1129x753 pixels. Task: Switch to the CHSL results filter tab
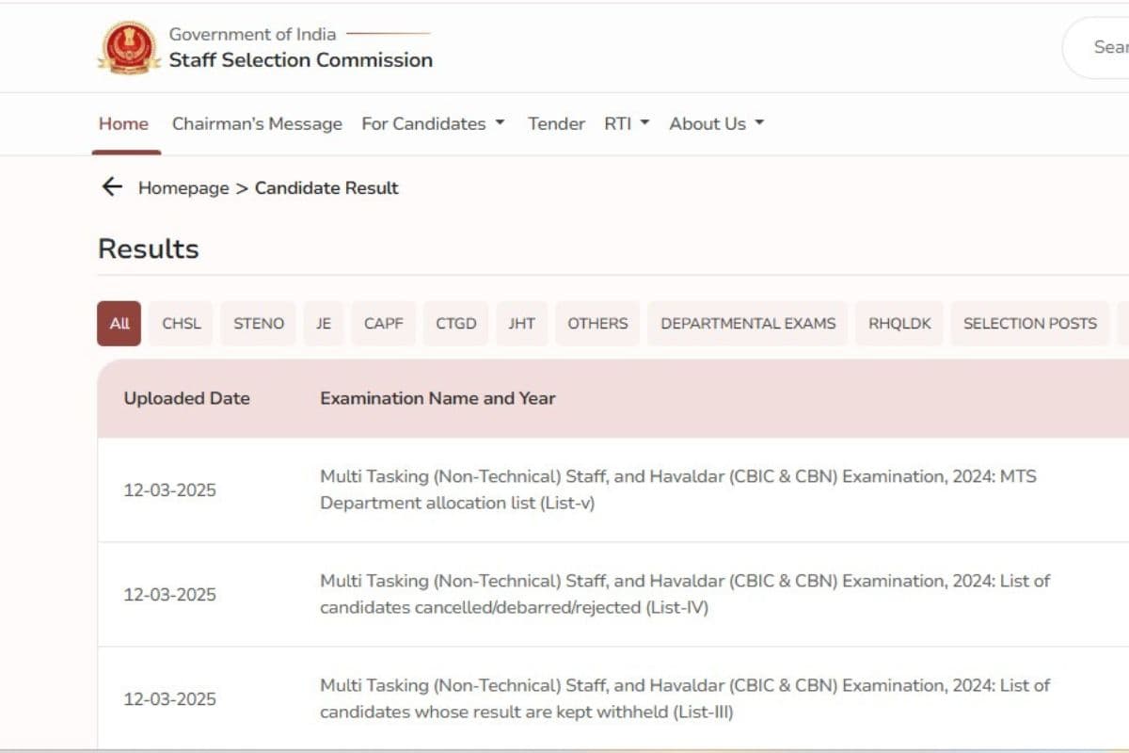pos(180,323)
